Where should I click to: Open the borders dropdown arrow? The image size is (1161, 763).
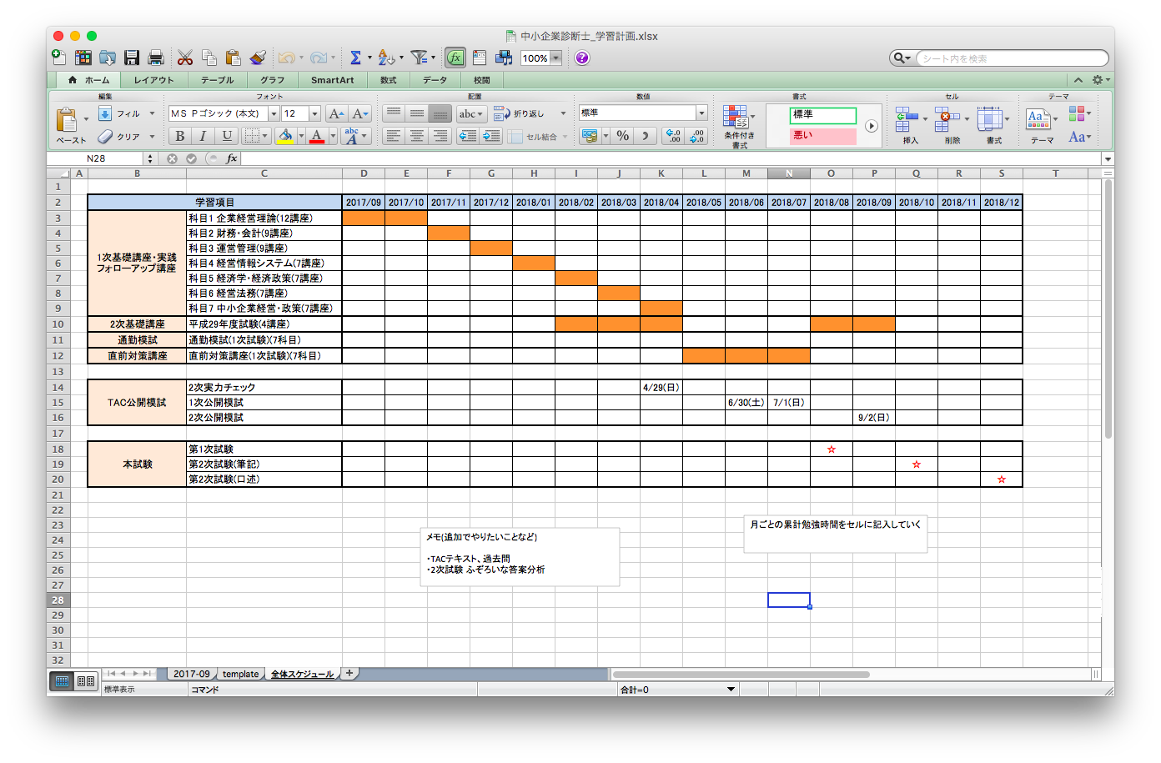tap(265, 136)
